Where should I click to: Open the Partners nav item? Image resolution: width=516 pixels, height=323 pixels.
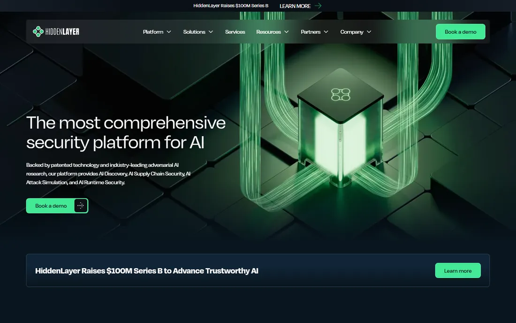coord(311,32)
